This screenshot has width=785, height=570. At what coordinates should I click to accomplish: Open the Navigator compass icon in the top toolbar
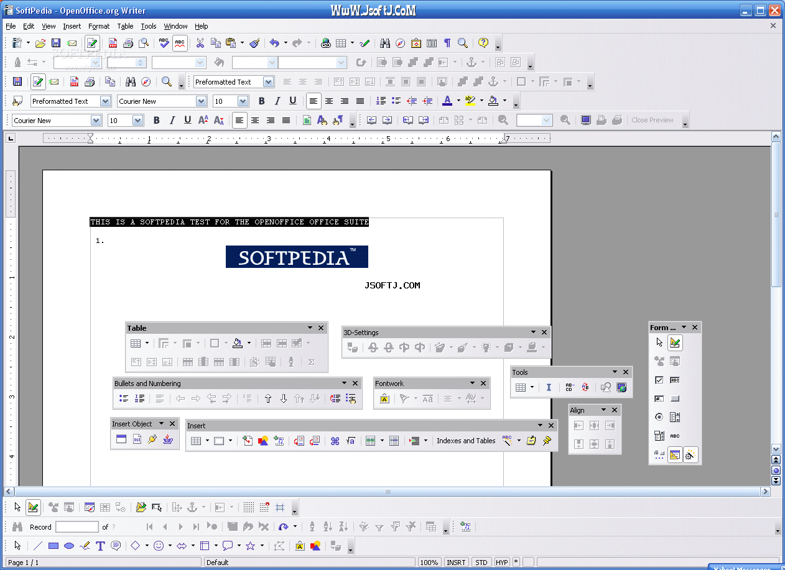point(401,44)
